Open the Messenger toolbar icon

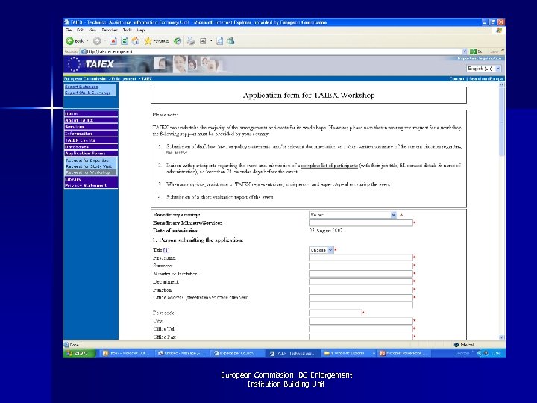230,41
